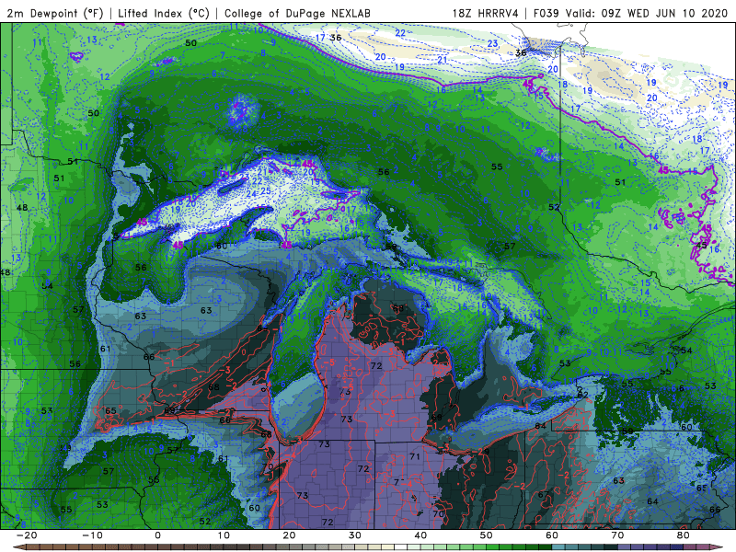Viewport: 736px width, 552px height.
Task: Click the '62' dewpoint value on map
Action: pos(582,396)
